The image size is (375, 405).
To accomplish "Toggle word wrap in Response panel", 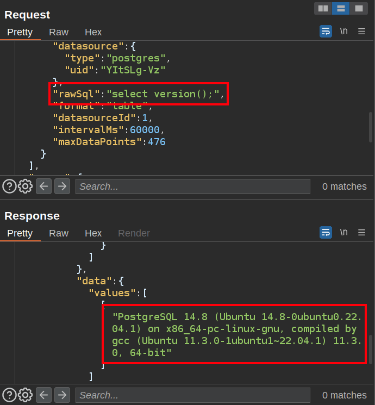I will (326, 233).
